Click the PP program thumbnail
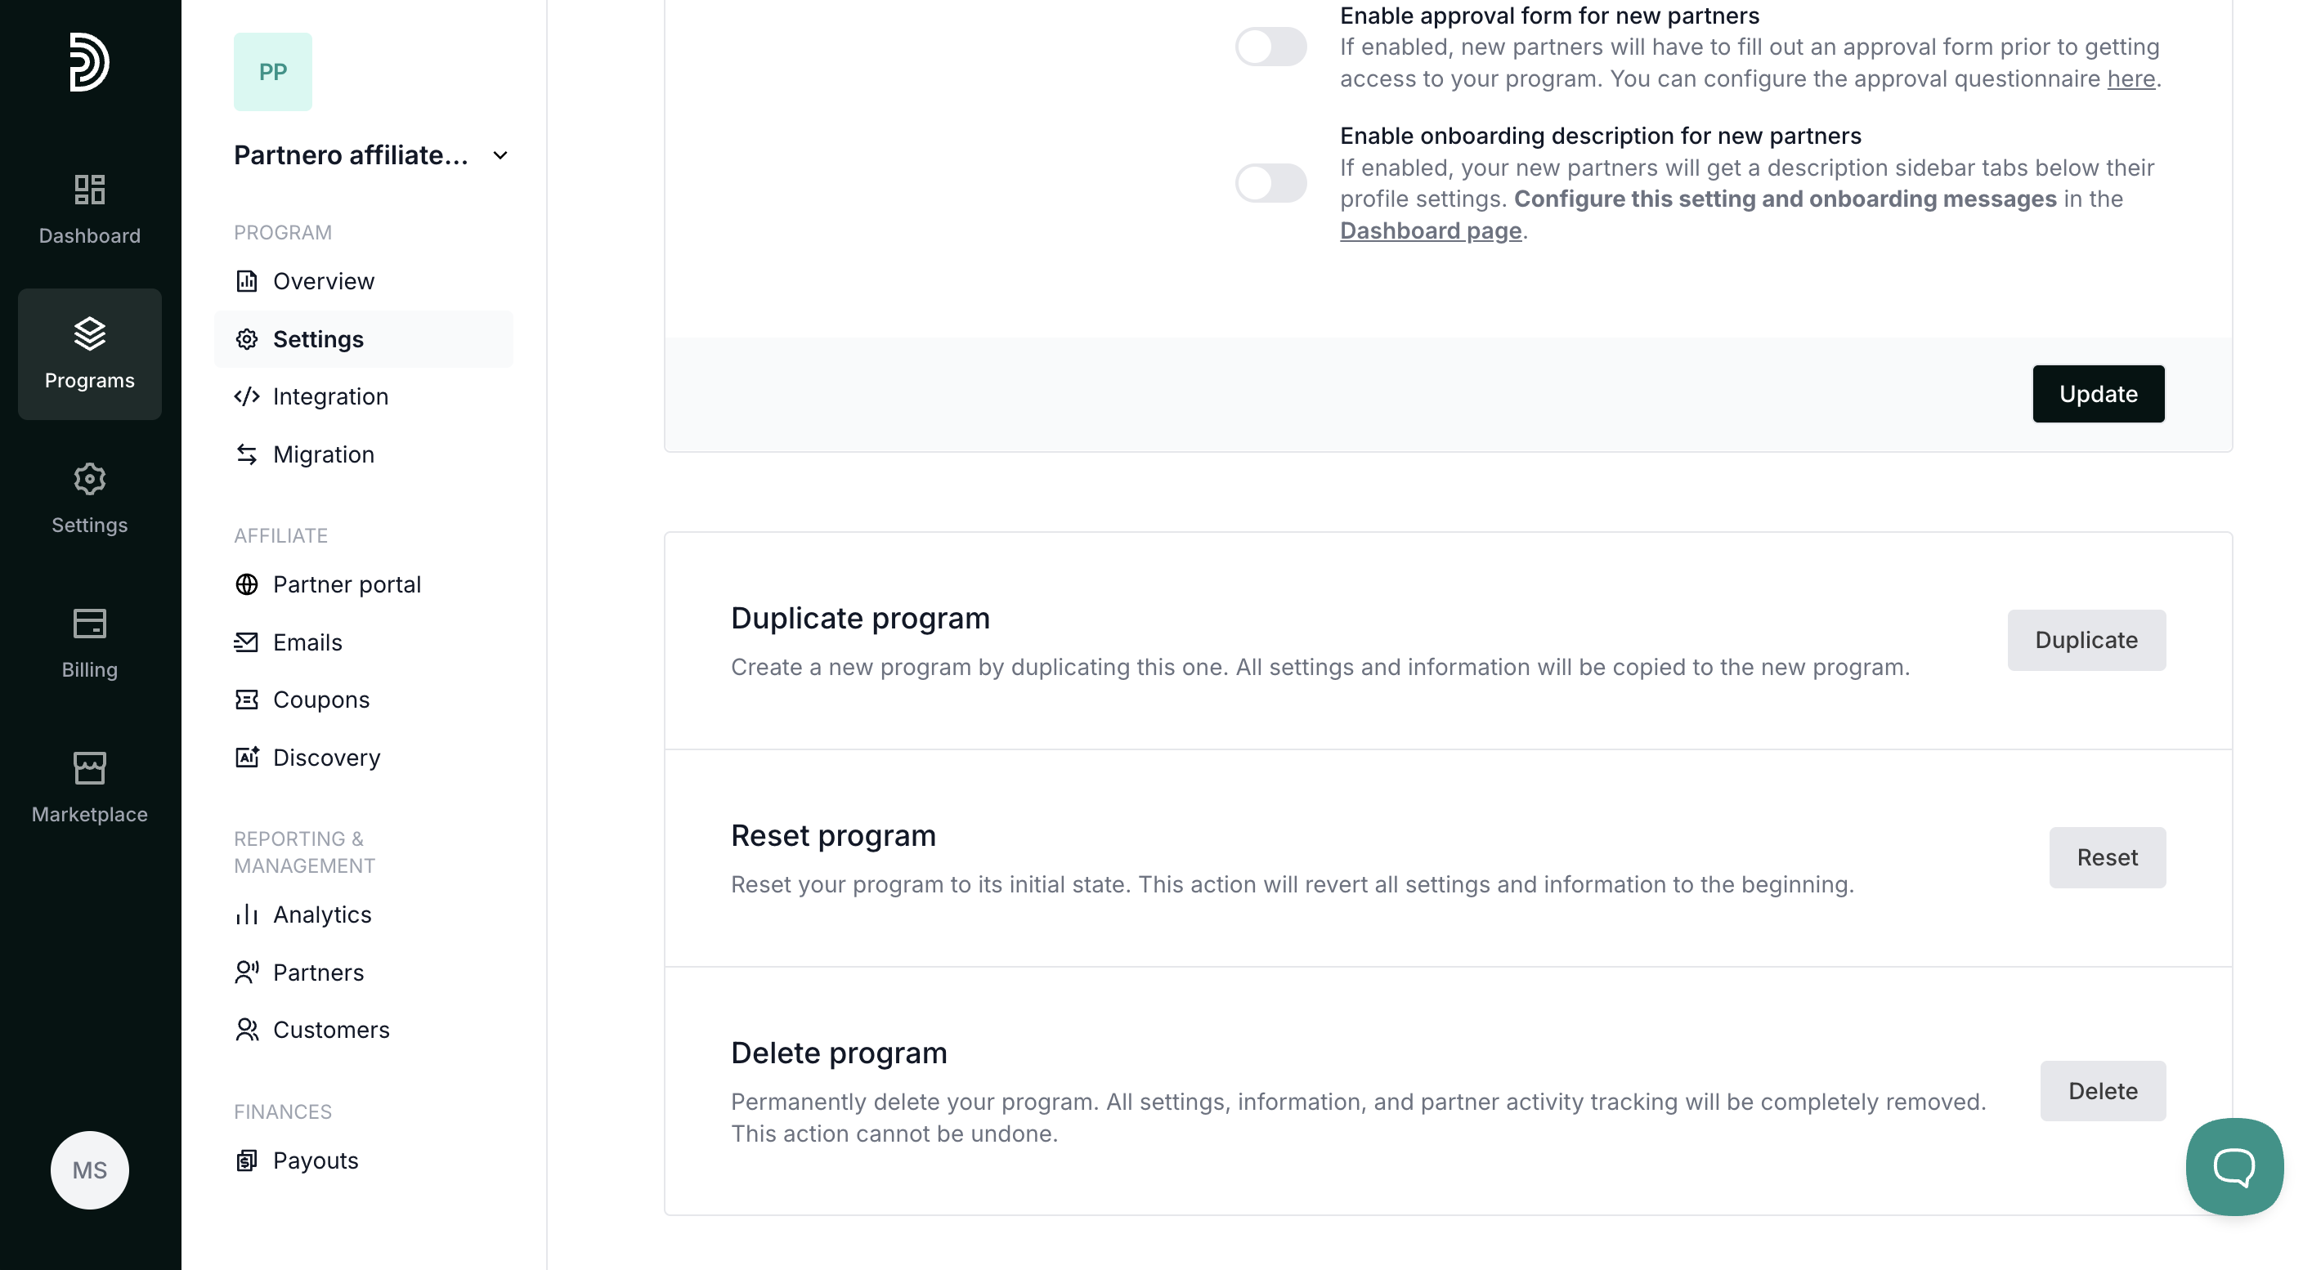Image resolution: width=2312 pixels, height=1270 pixels. (x=273, y=72)
